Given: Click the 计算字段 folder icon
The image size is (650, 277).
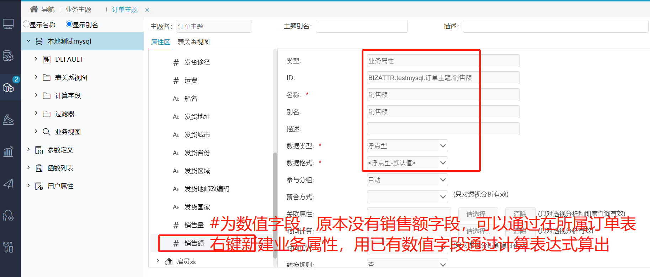Looking at the screenshot, I should (47, 96).
